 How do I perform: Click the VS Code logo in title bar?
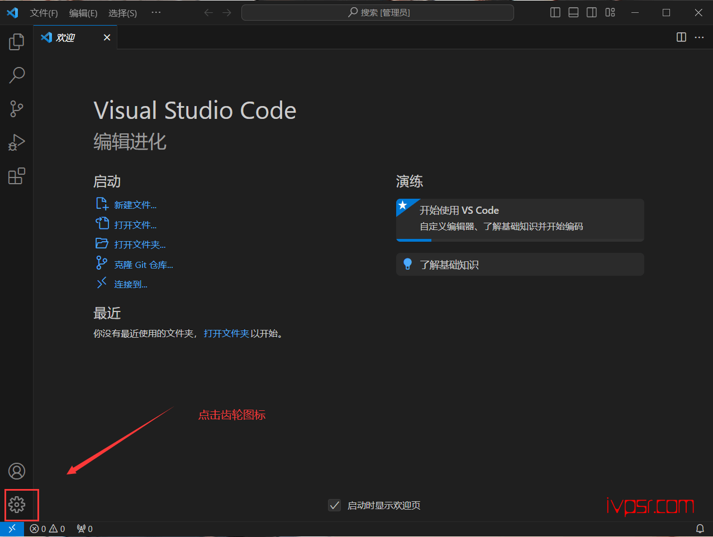click(12, 12)
